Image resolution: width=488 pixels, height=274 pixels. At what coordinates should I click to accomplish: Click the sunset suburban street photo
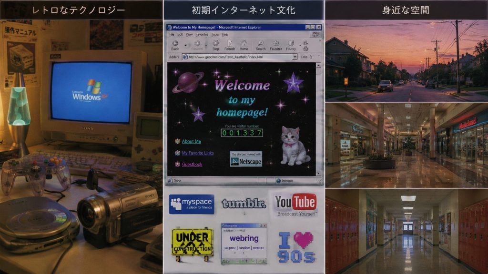pos(407,61)
